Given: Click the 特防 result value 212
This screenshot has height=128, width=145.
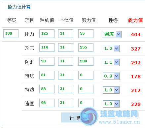Looking at the screenshot, I should click(136, 90).
